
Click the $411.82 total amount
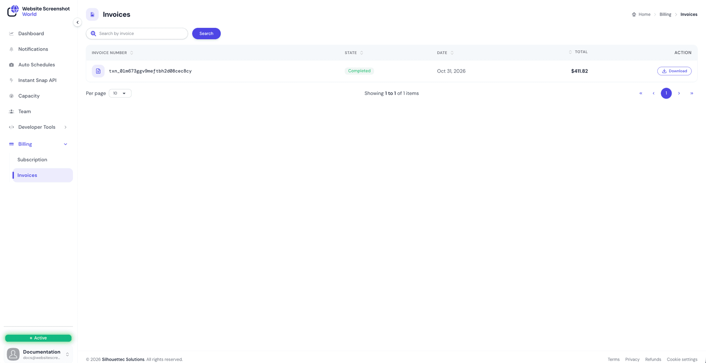(579, 71)
